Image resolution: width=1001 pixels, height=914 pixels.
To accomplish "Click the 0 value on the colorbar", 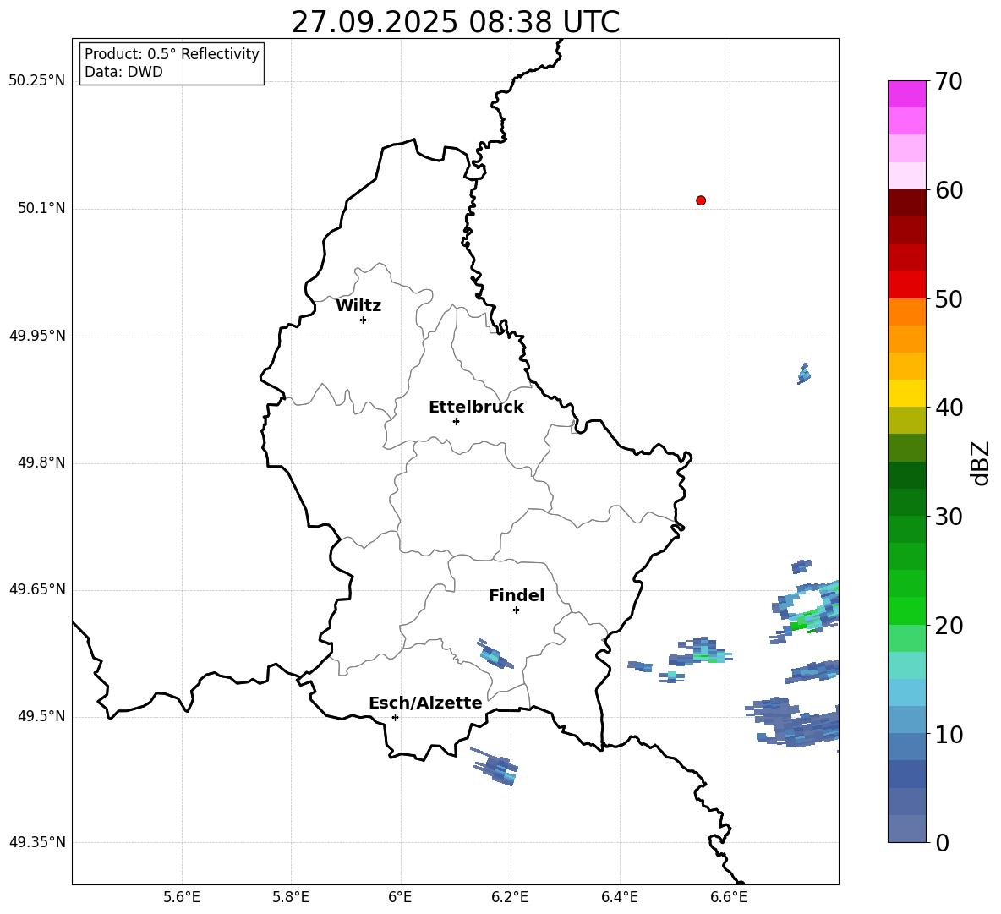I will point(942,843).
